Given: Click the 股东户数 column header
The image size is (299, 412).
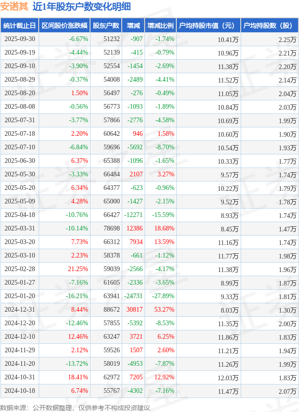Looking at the screenshot, I should 106,26.
